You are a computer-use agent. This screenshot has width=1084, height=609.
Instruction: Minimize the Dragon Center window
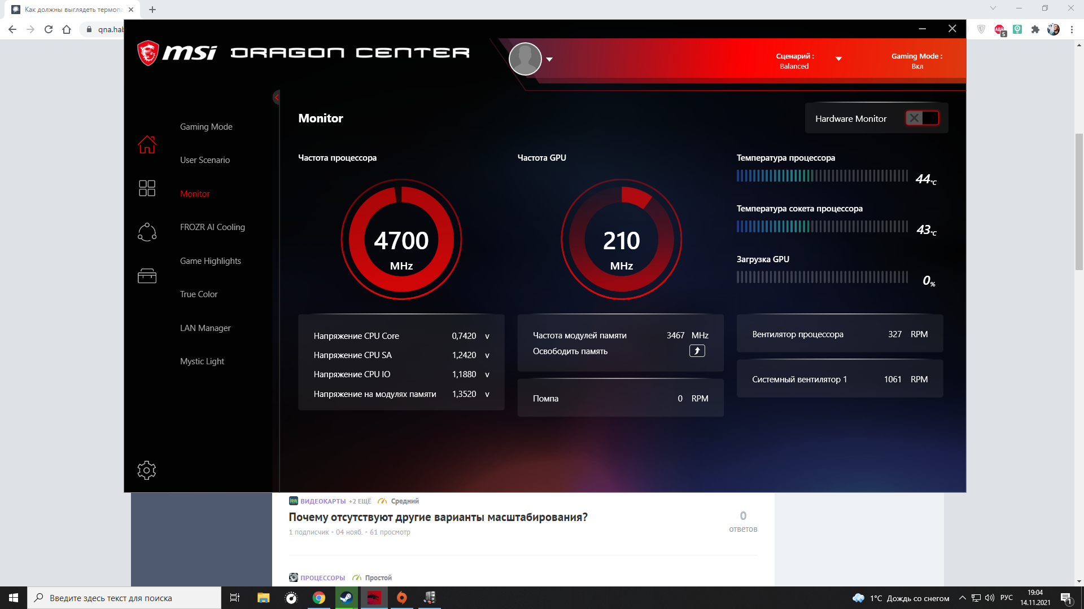[922, 29]
